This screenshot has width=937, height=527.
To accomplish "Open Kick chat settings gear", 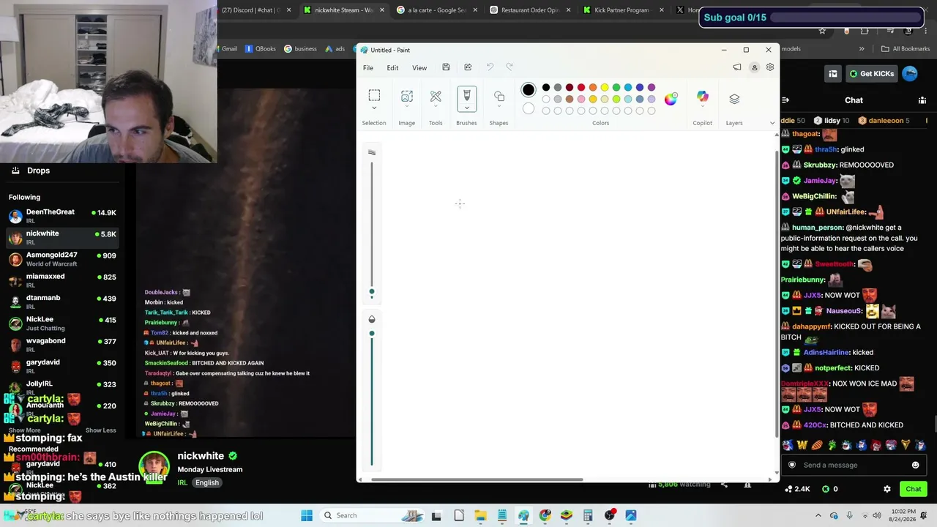I will tap(887, 489).
